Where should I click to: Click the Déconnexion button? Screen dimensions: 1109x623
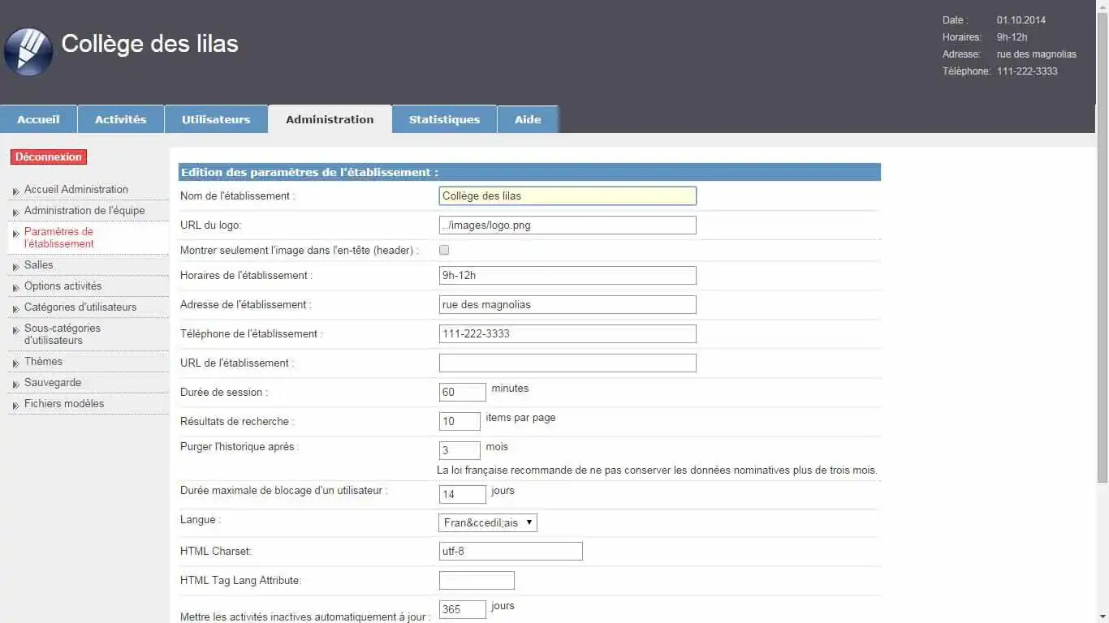tap(49, 157)
